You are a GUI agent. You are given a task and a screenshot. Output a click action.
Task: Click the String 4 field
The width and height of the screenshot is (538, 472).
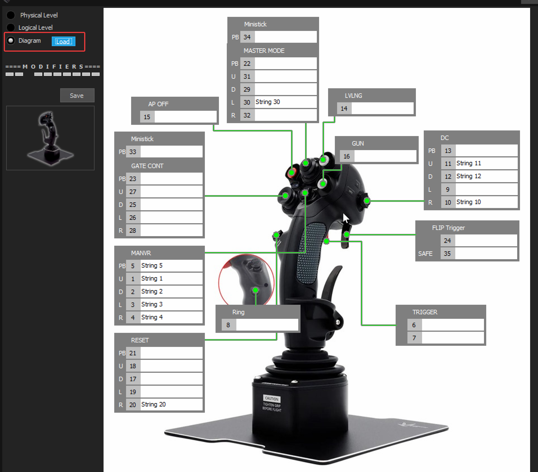point(171,317)
